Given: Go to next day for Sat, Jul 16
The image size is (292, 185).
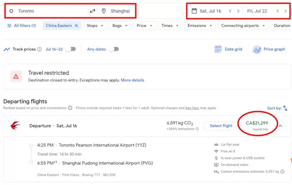Looking at the screenshot, I should click(238, 11).
